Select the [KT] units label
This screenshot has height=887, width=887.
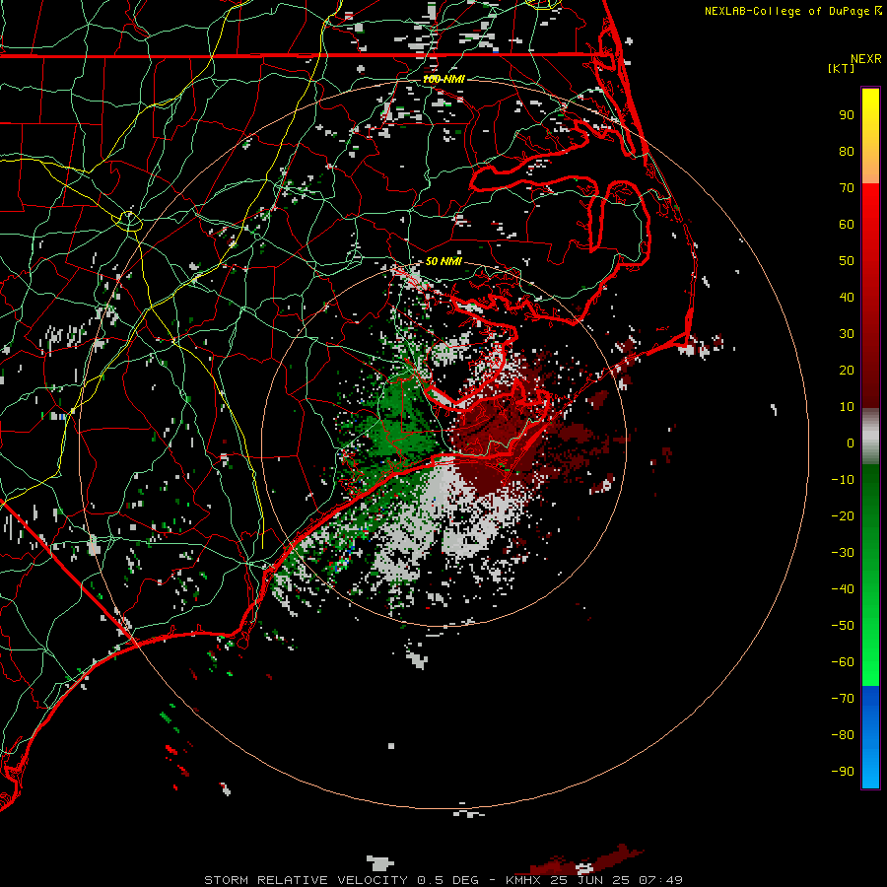(x=842, y=68)
